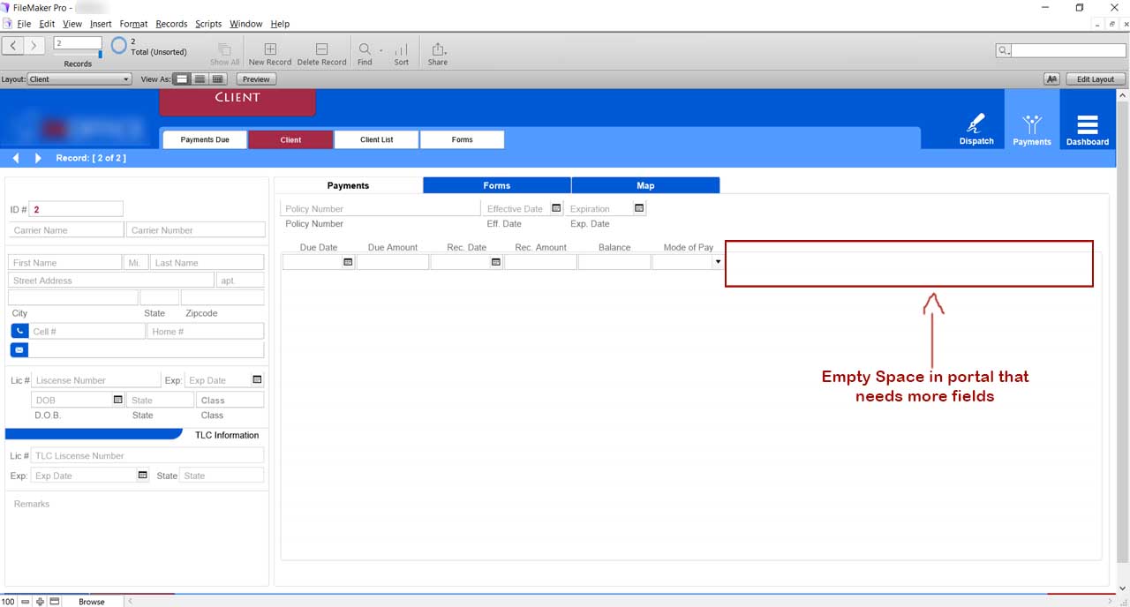Open the Records menu
The image size is (1130, 607).
171,24
